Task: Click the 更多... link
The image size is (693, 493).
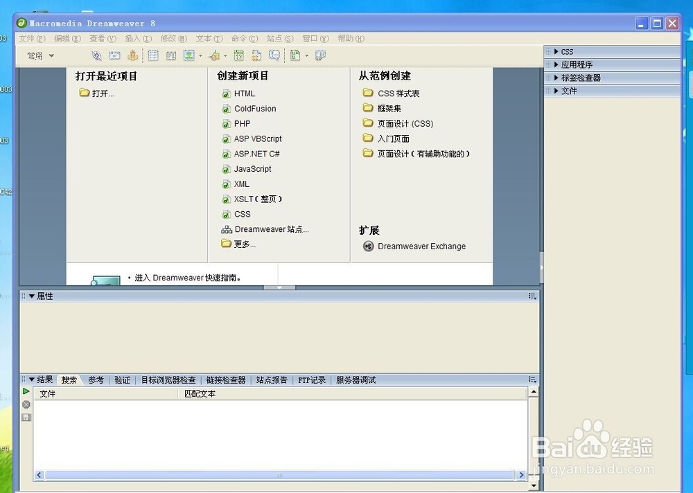Action: (x=245, y=244)
